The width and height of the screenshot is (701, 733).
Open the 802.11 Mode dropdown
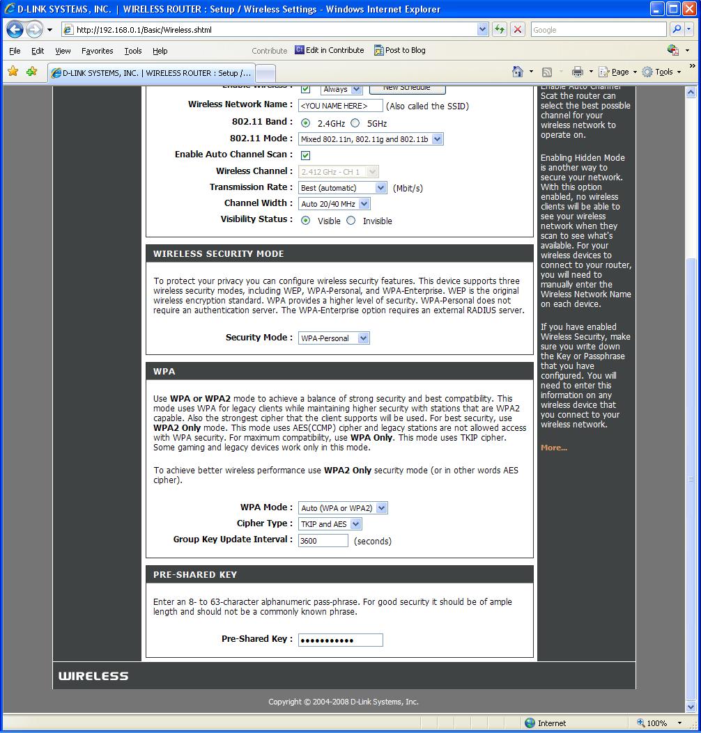coord(371,139)
